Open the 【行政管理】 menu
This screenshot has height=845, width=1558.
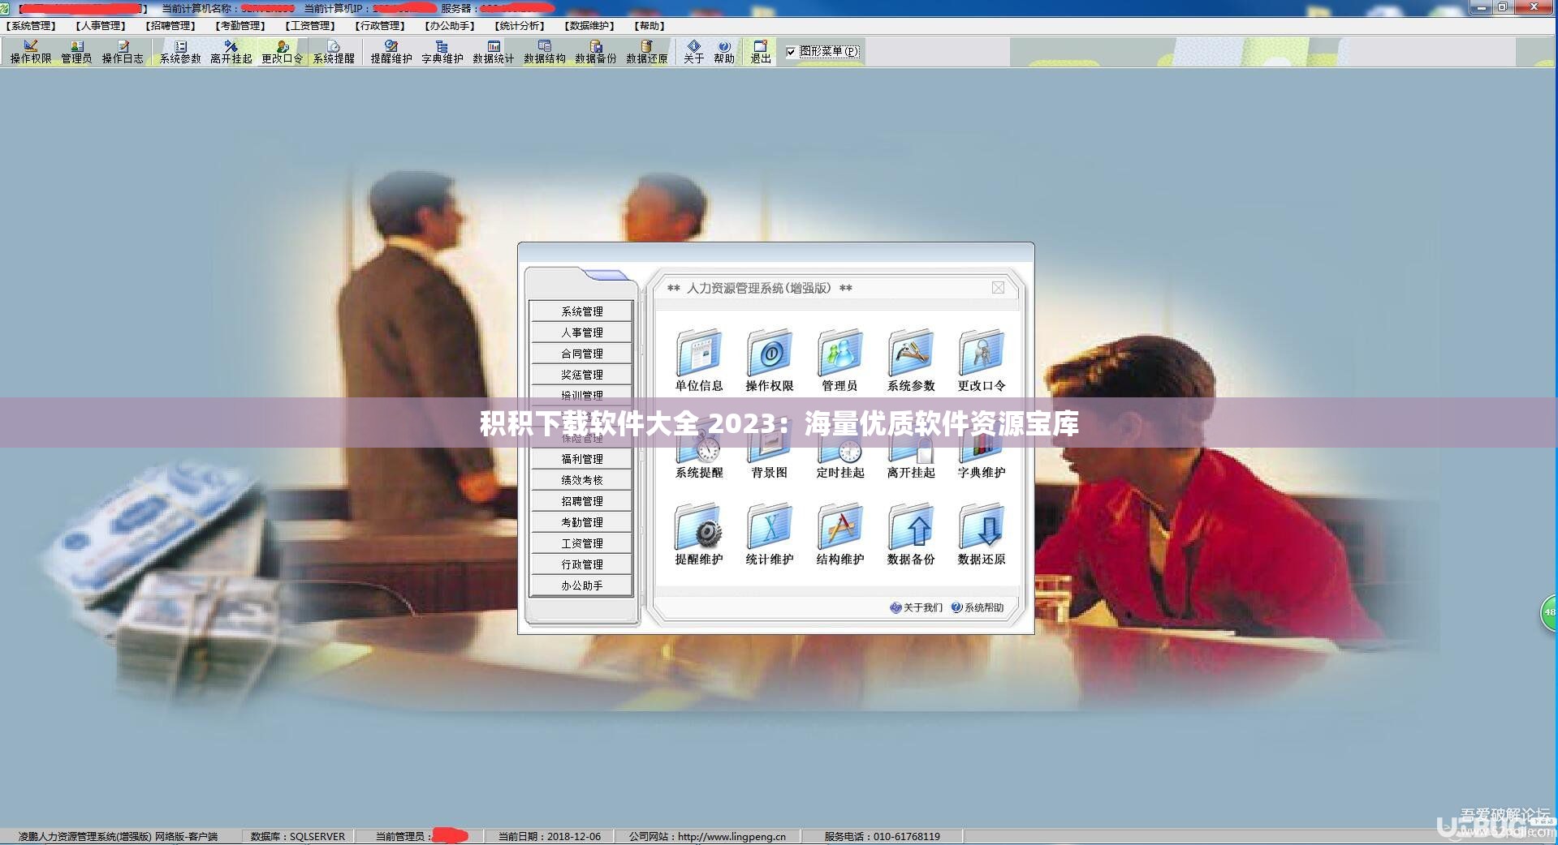tap(381, 26)
